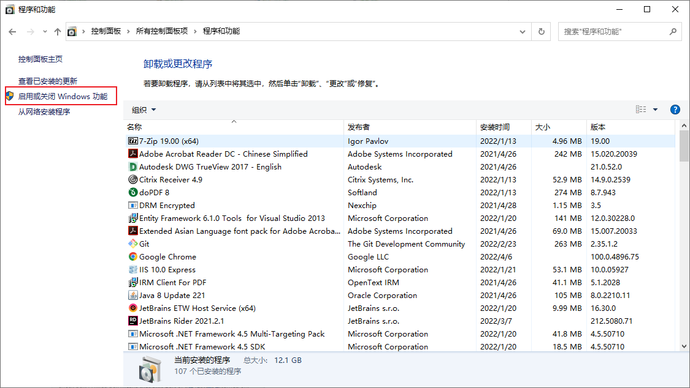Select the Google Chrome row name
The width and height of the screenshot is (690, 388).
167,257
